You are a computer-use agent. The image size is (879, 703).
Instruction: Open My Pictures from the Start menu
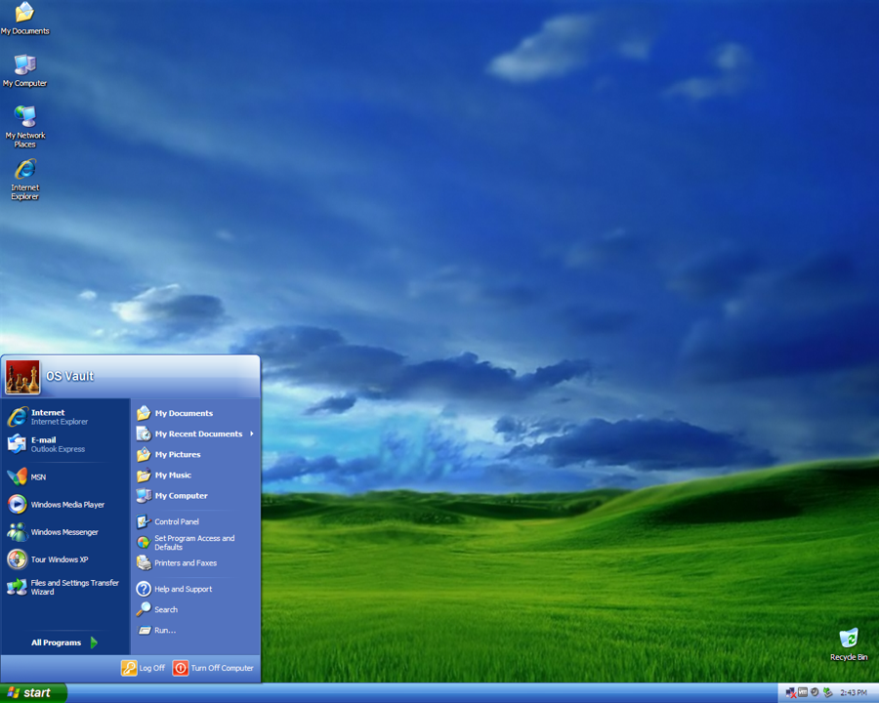tap(195, 455)
